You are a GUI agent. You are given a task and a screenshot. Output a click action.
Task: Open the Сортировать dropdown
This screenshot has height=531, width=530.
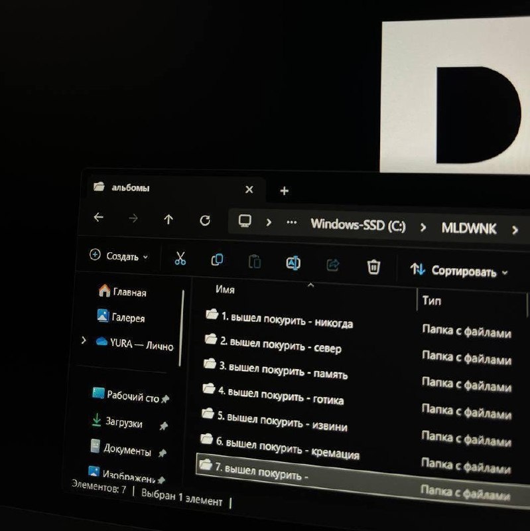coord(459,271)
